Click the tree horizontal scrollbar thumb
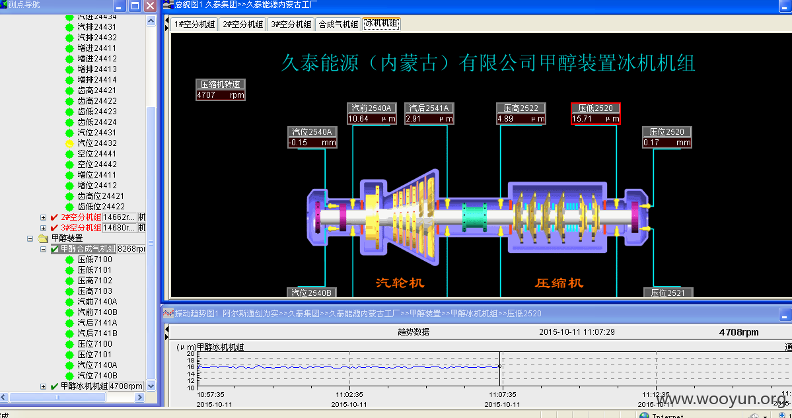Viewport: 792px width, 418px height. 57,398
